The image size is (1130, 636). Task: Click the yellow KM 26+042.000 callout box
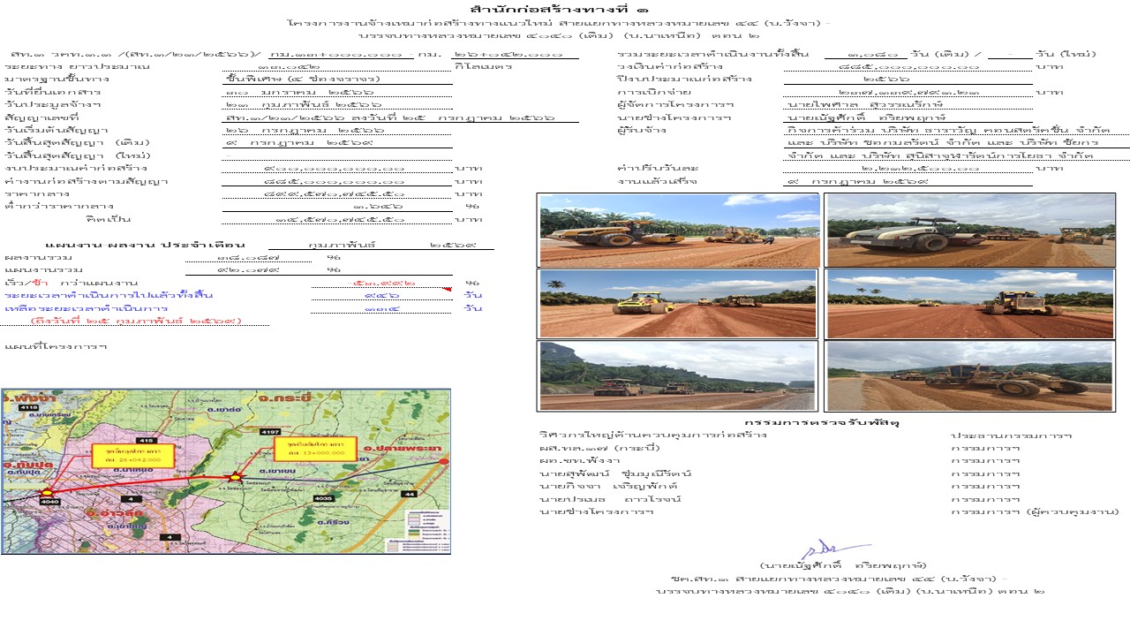132,457
